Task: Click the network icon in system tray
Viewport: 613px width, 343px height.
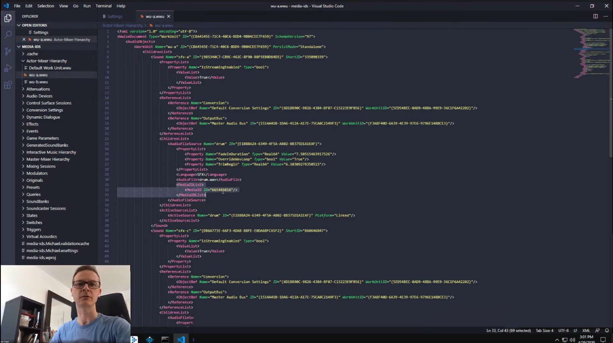Action: click(x=565, y=340)
